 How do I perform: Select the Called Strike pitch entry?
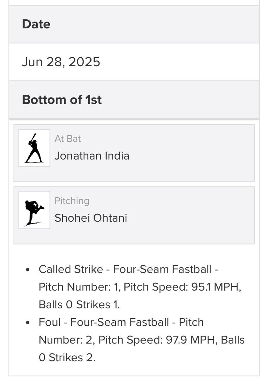71,269
